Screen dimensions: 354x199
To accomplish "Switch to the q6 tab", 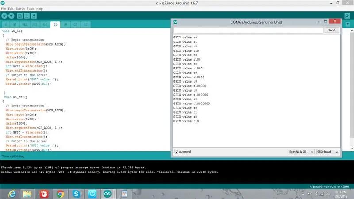I will click(x=65, y=24).
